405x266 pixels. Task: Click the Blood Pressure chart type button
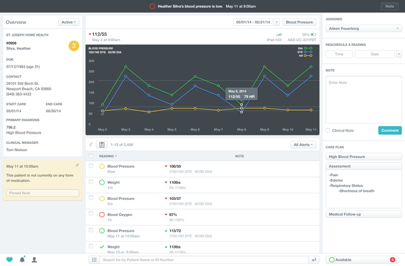299,22
